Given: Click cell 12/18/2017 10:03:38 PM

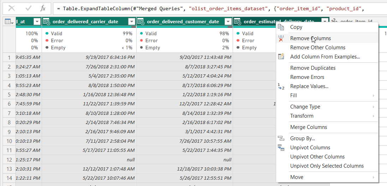Looking at the screenshot, I should [185, 169].
